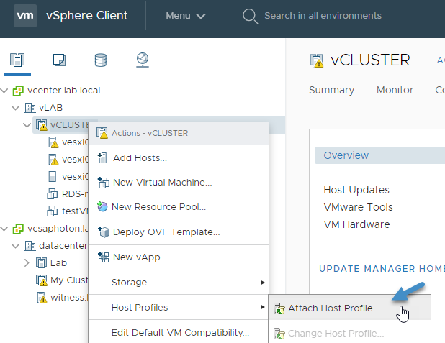Screen dimensions: 445x343
Task: Click vcenter.lab.local vCenter icon
Action: (18, 91)
